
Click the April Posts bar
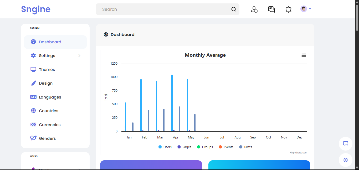[x=179, y=119]
